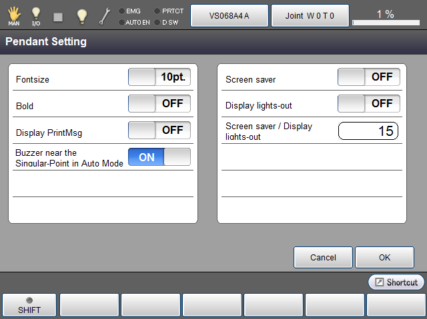Click the gray stop square icon
This screenshot has height=319, width=427.
(58, 16)
